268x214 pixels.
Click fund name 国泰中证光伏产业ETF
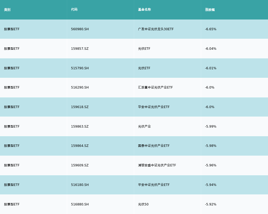154,146
